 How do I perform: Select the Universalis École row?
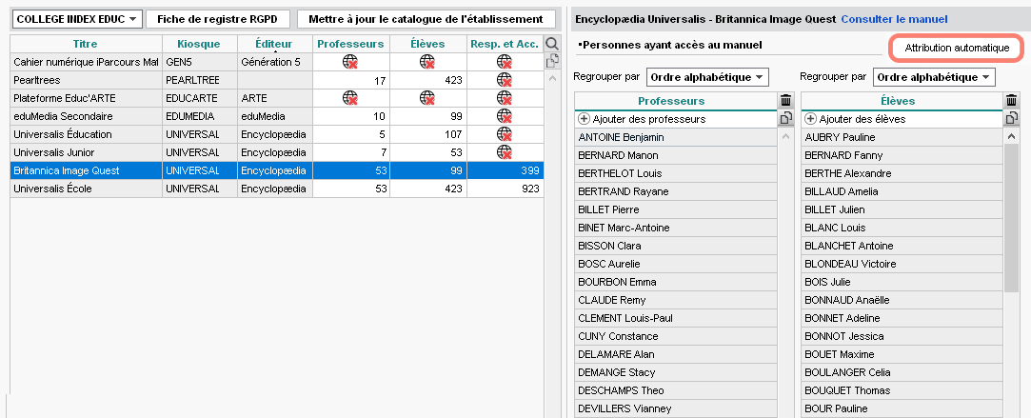coord(277,188)
